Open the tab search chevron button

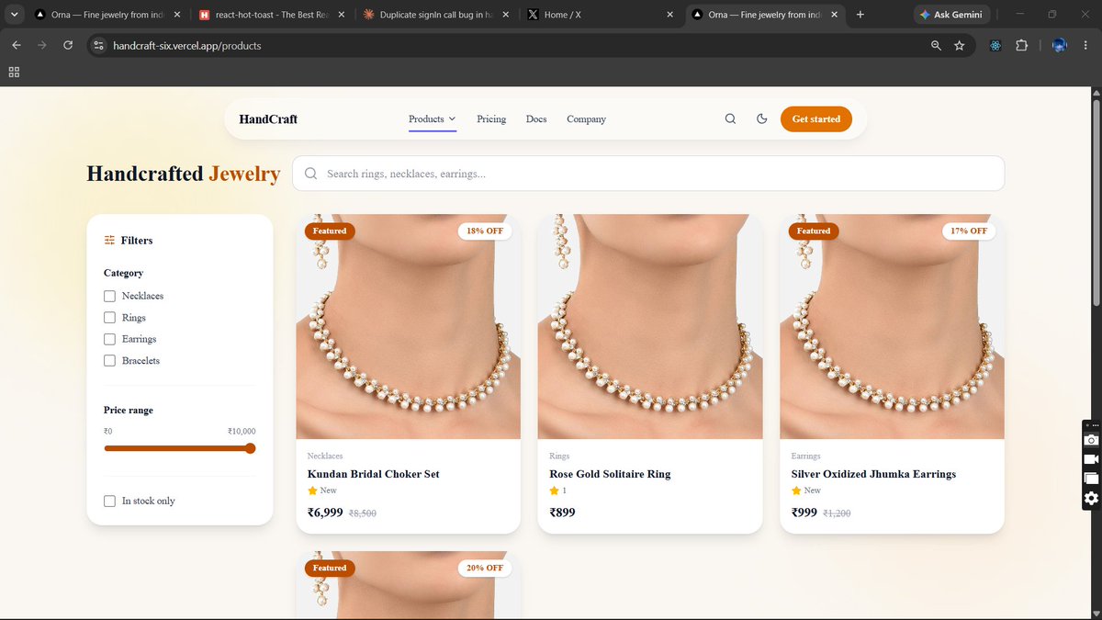coord(14,15)
